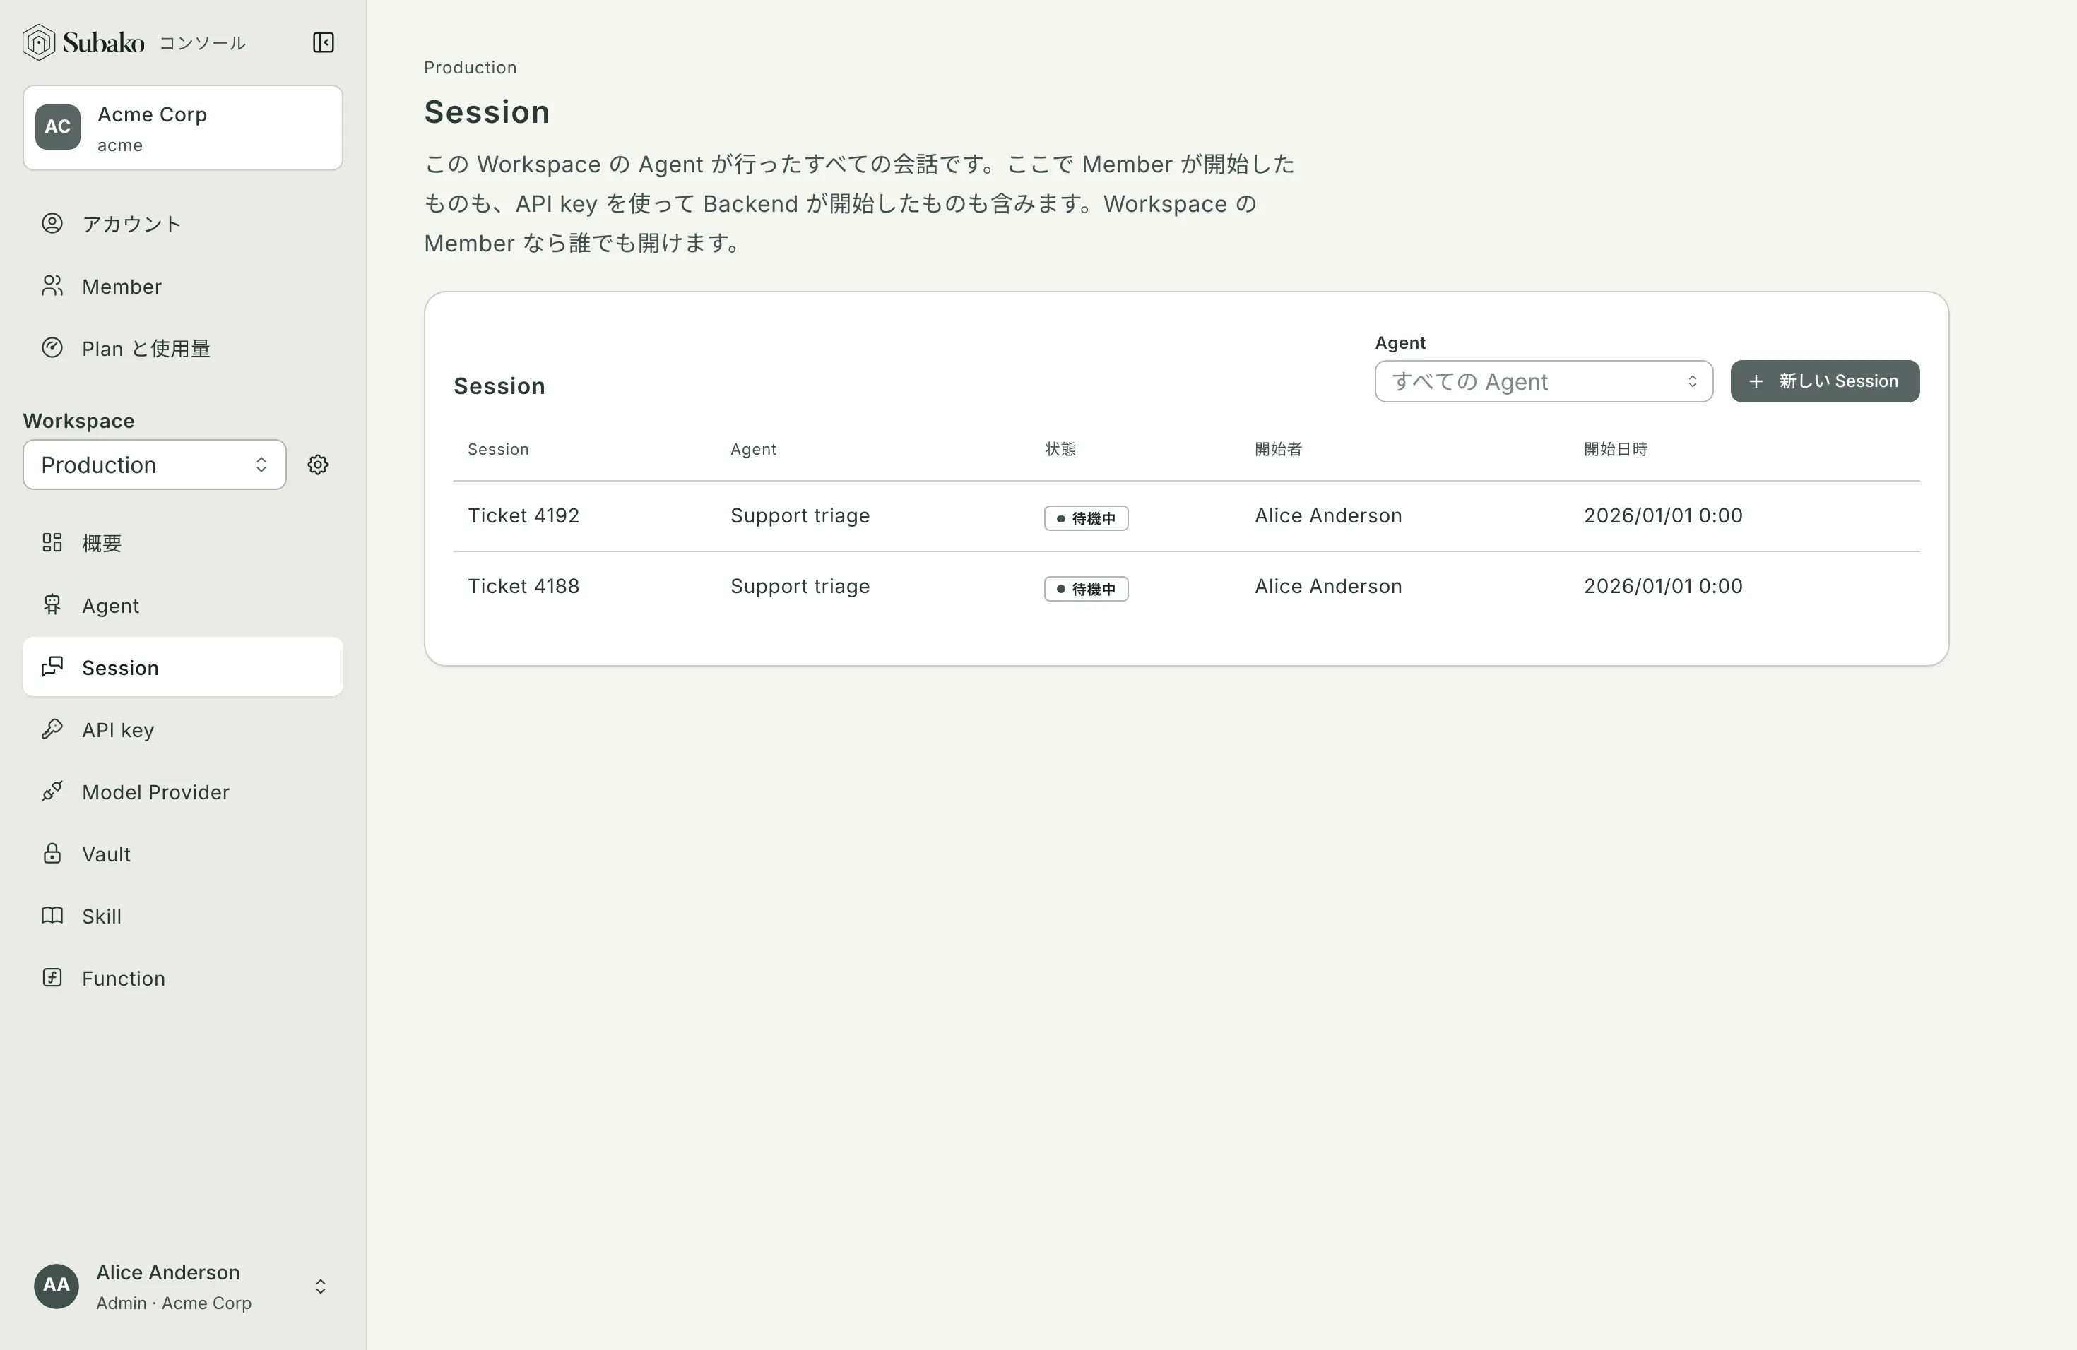Open Plan と使用量 page

point(182,348)
